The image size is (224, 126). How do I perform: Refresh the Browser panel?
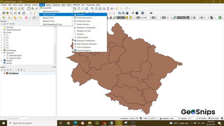(5, 24)
